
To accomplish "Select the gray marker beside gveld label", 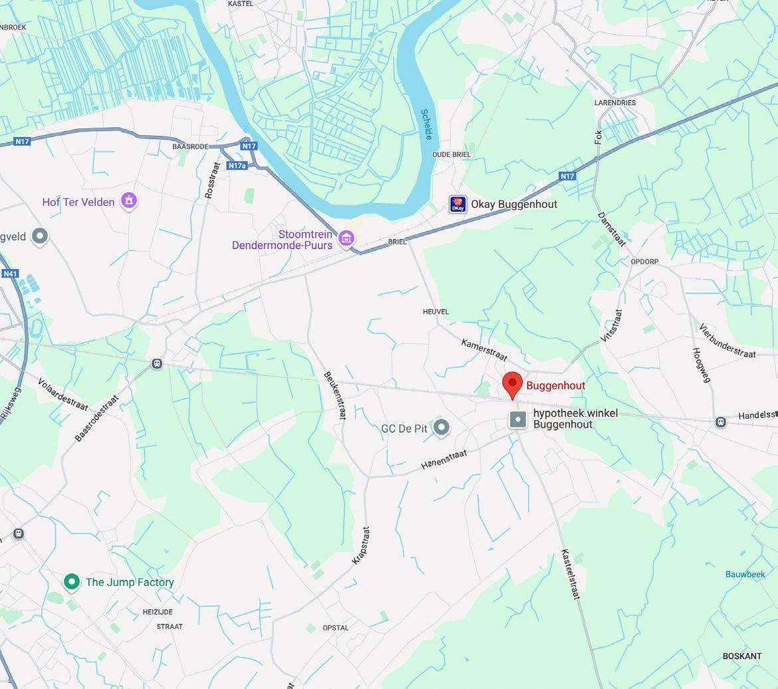I will [x=40, y=236].
